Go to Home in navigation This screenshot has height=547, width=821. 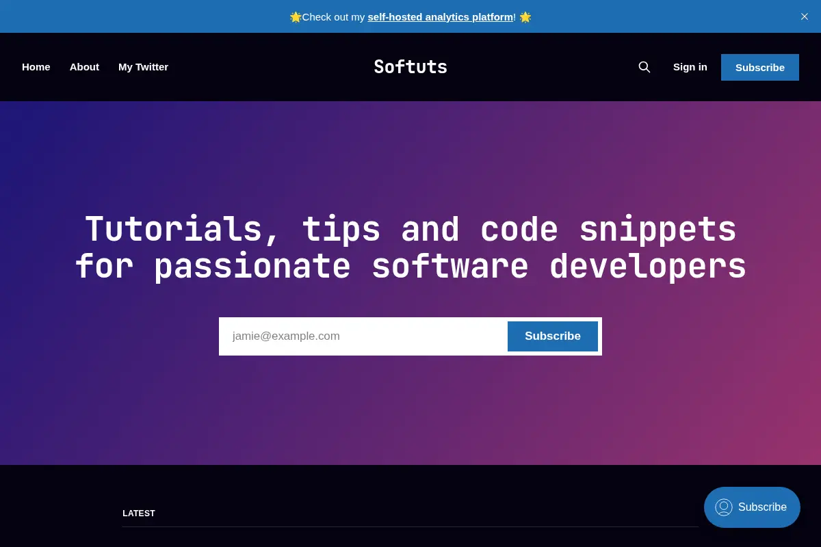pos(36,67)
